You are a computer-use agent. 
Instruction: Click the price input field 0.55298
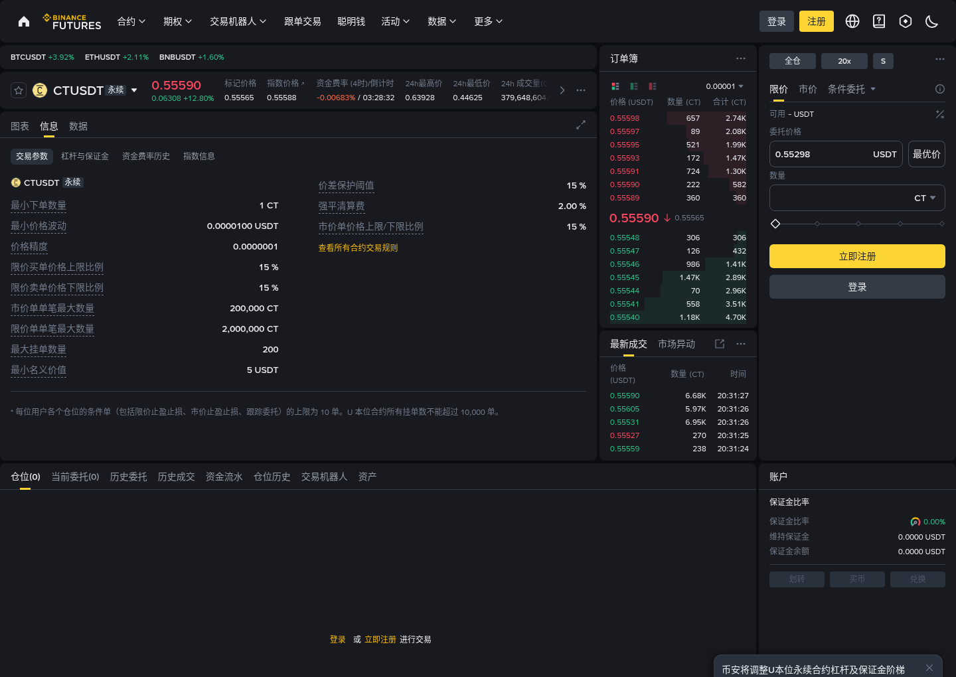point(836,154)
